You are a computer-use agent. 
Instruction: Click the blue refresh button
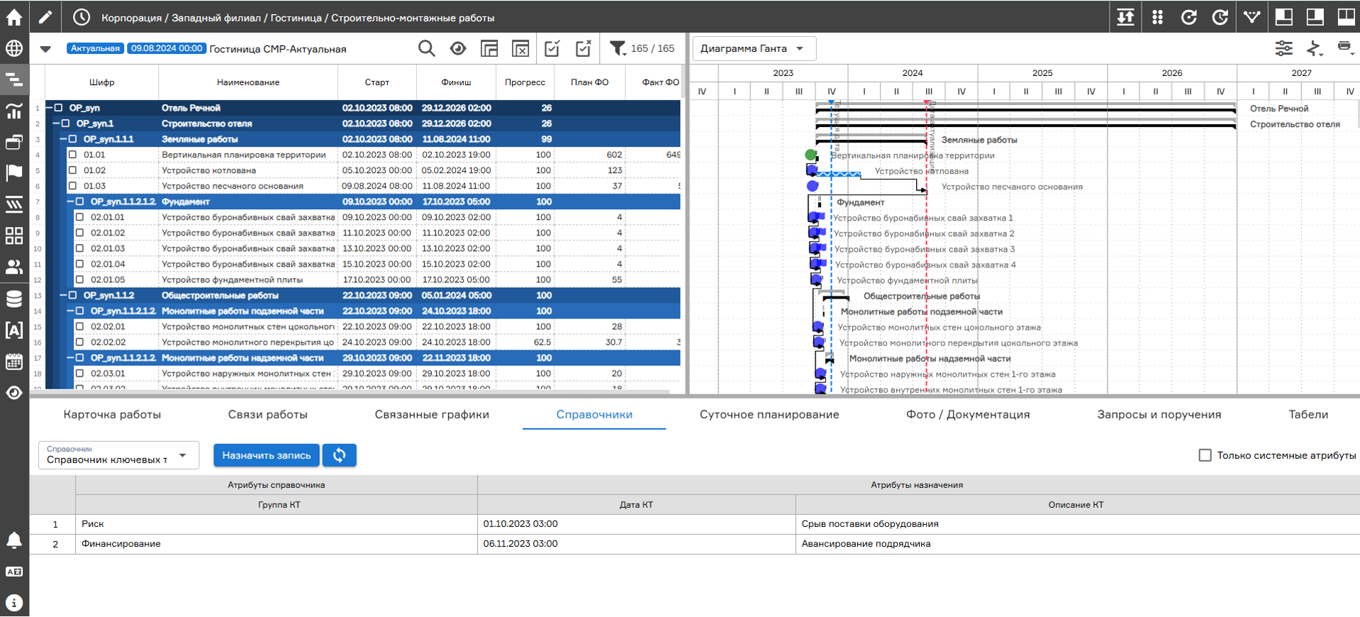pos(340,455)
